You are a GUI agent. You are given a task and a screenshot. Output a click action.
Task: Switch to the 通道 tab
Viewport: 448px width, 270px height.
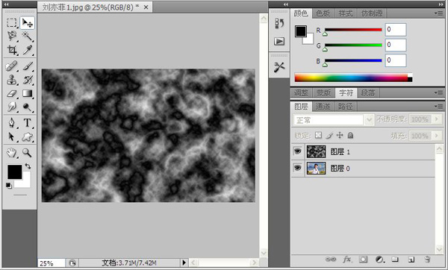pyautogui.click(x=323, y=107)
